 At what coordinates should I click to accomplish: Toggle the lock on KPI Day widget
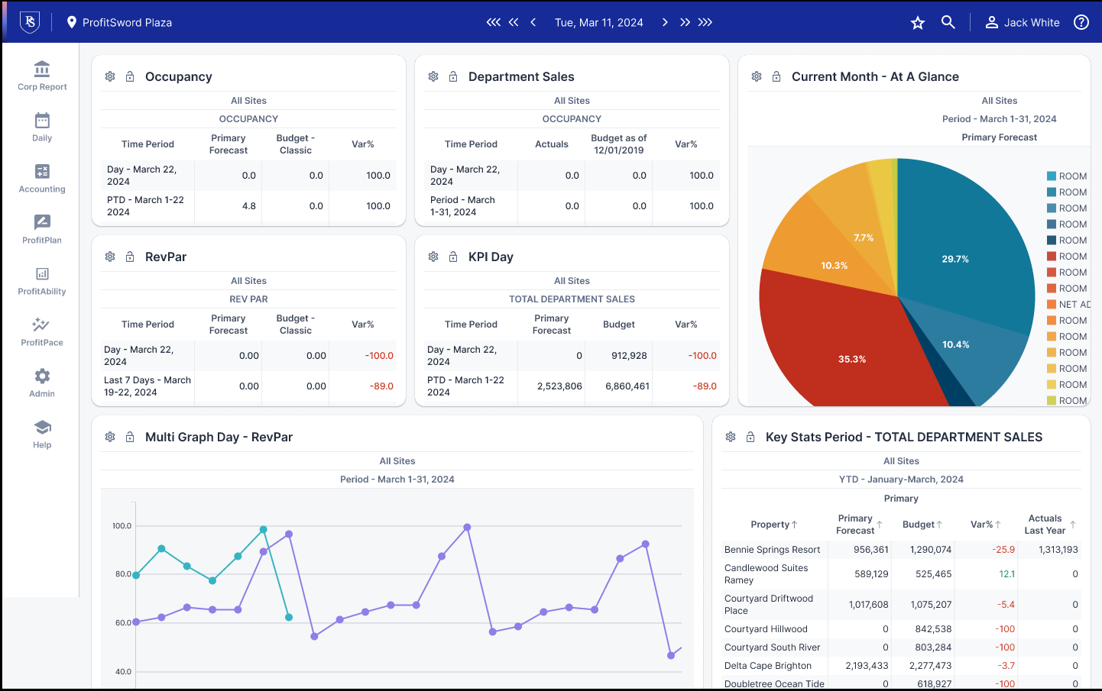tap(453, 257)
